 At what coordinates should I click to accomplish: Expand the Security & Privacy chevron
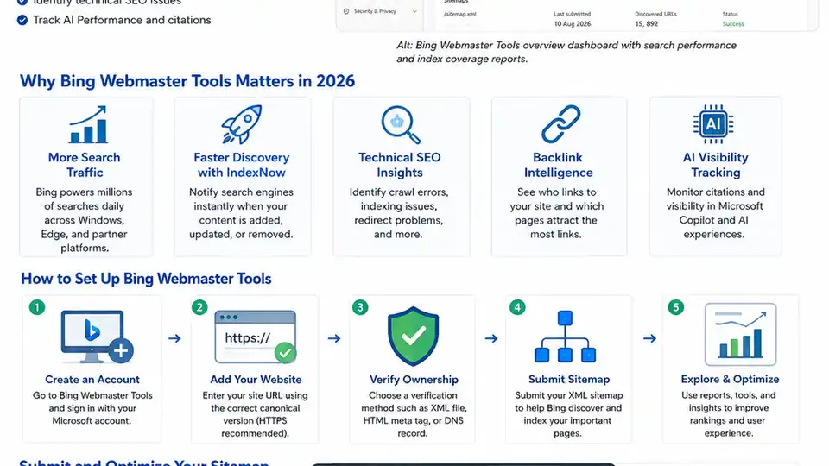(414, 11)
